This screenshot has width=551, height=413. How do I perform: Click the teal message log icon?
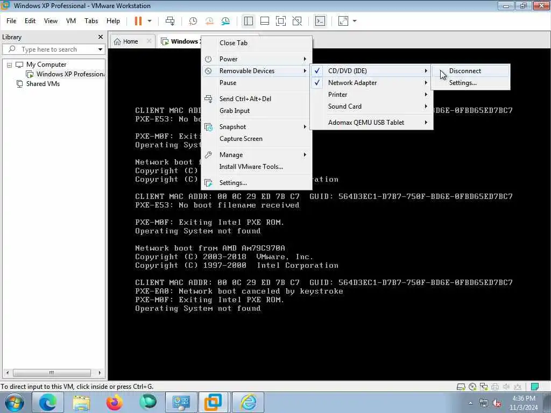point(535,387)
